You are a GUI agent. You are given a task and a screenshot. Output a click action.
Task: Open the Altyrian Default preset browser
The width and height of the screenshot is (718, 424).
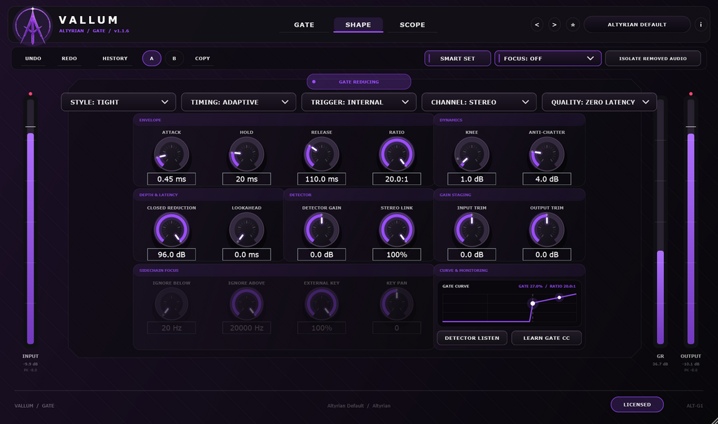(637, 25)
